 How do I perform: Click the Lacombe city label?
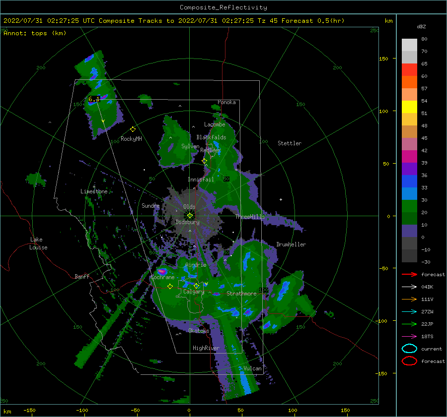215,124
